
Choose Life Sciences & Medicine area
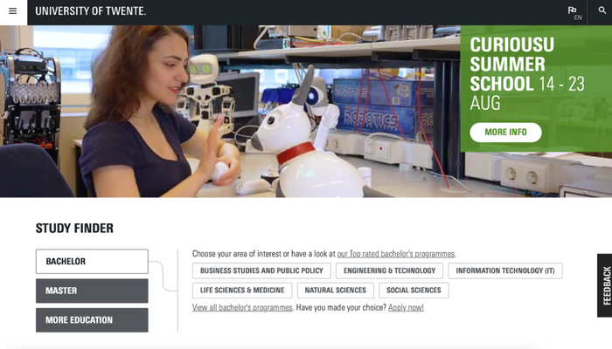[242, 291]
